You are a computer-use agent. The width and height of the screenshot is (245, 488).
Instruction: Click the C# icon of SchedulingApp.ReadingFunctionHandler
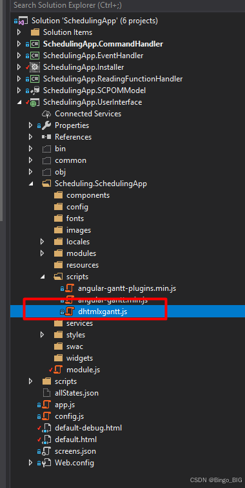tap(35, 79)
